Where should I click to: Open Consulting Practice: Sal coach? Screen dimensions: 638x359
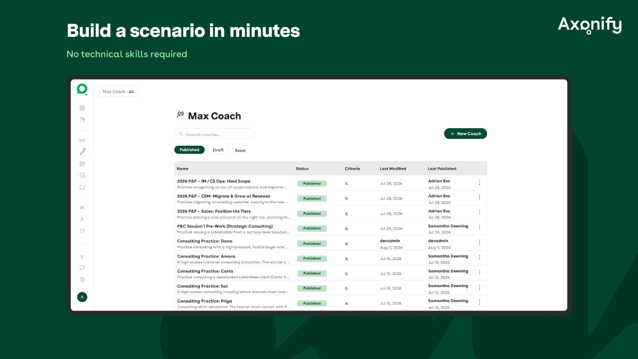203,286
